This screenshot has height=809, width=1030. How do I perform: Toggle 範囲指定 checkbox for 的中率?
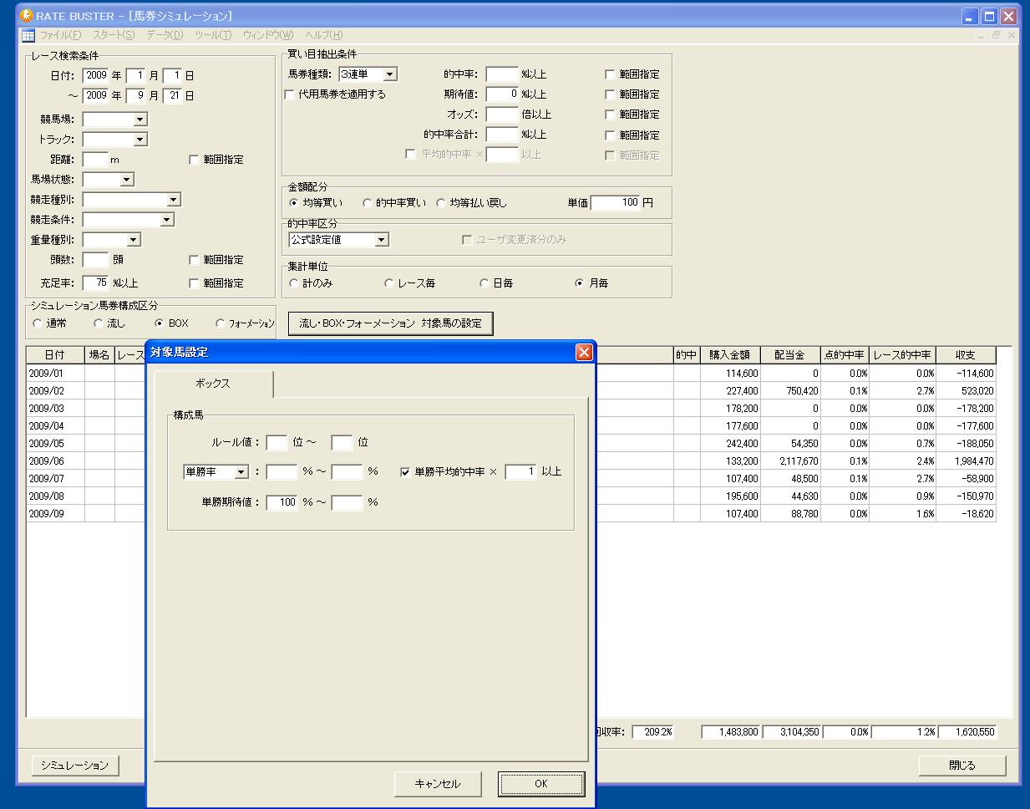pos(610,74)
